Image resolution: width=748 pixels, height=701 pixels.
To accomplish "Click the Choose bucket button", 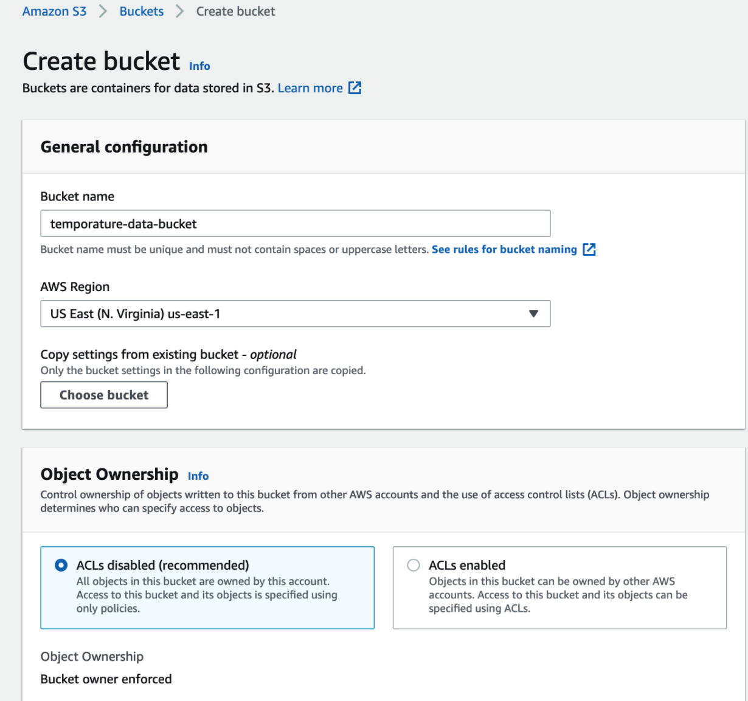I will (104, 395).
